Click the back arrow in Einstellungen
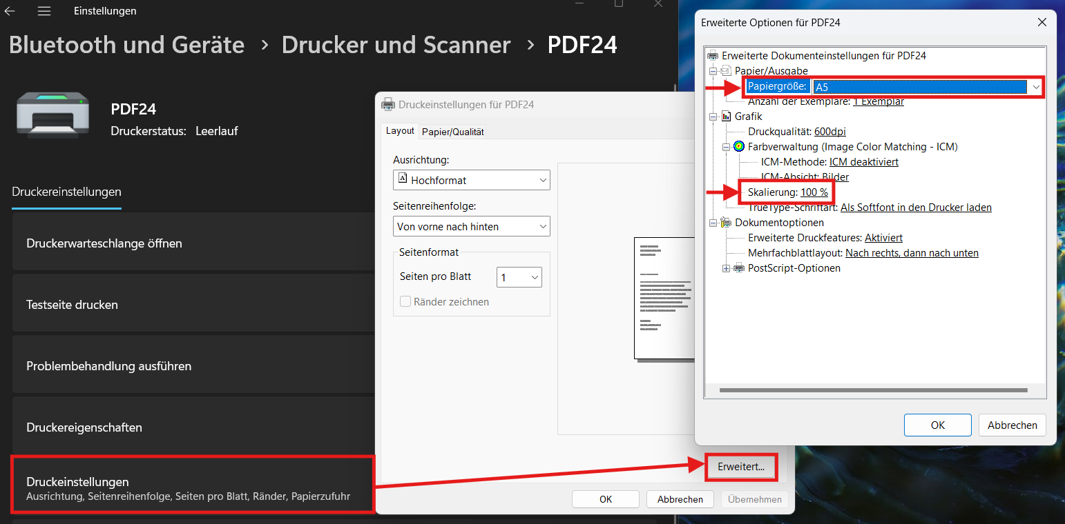Screen dimensions: 1065x524 click(10, 11)
